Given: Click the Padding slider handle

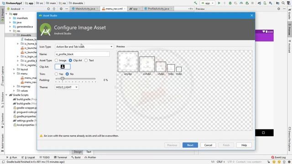Looking at the screenshot, I should tap(63, 79).
